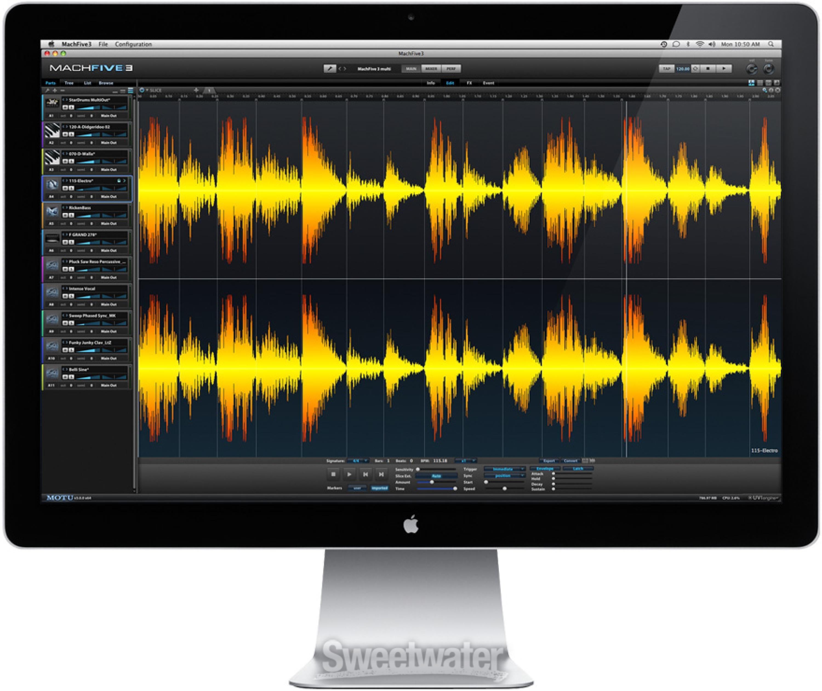Image resolution: width=822 pixels, height=691 pixels.
Task: Click the Amount slider handle
Action: pyautogui.click(x=432, y=482)
